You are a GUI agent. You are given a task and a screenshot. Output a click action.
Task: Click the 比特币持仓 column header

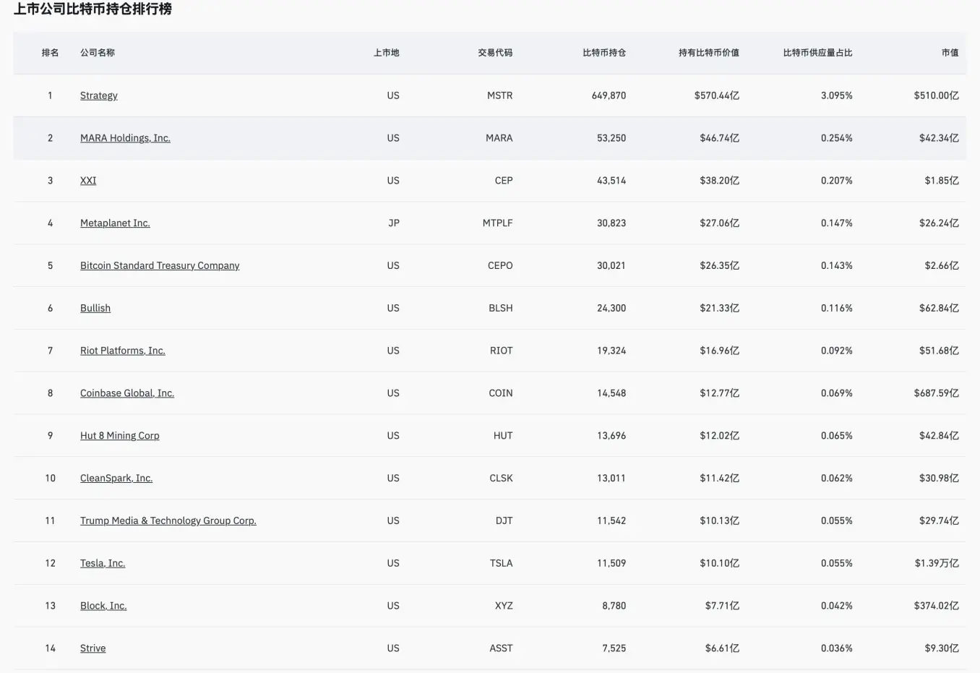coord(604,53)
